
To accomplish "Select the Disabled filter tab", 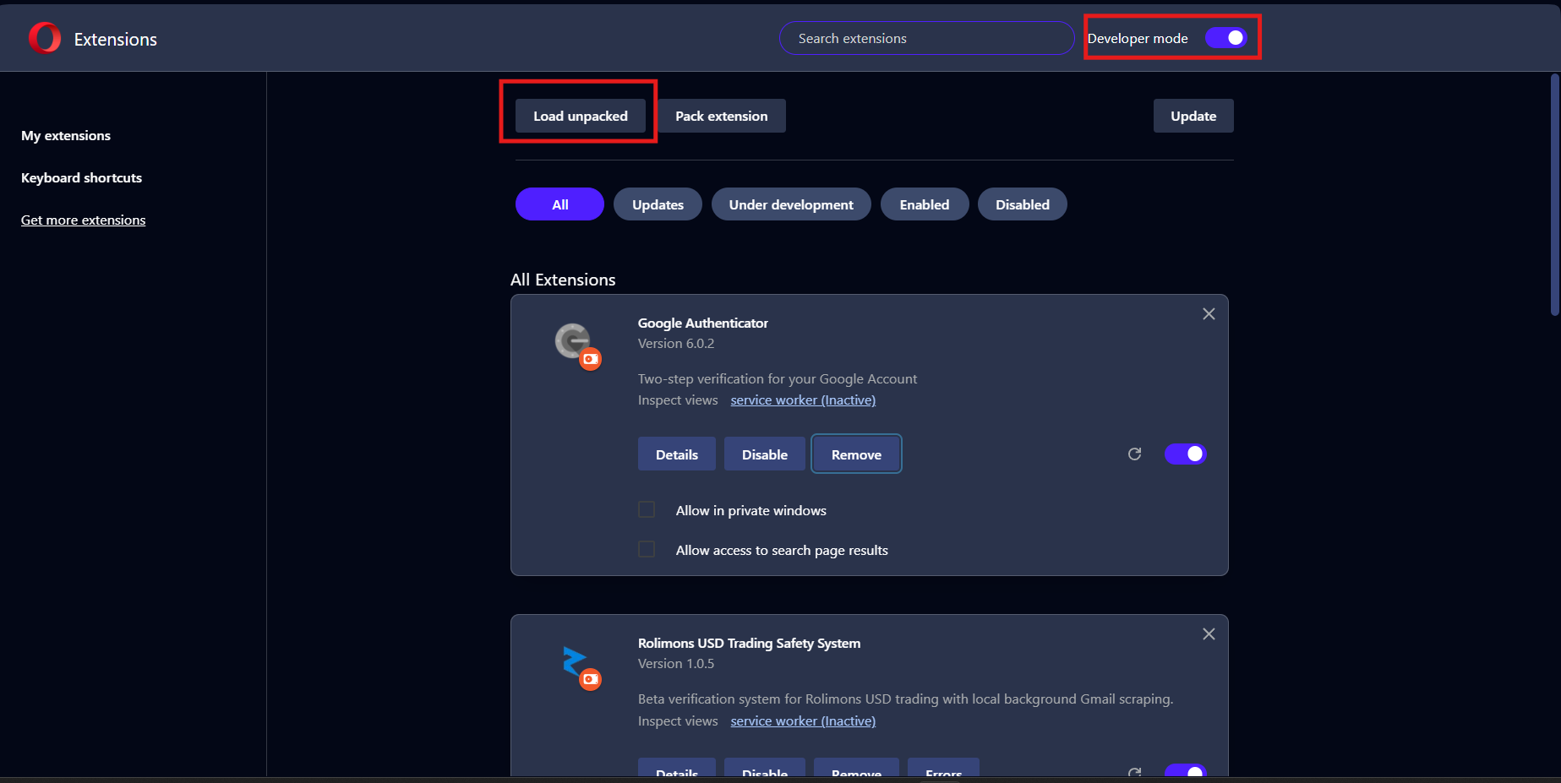I will 1023,204.
